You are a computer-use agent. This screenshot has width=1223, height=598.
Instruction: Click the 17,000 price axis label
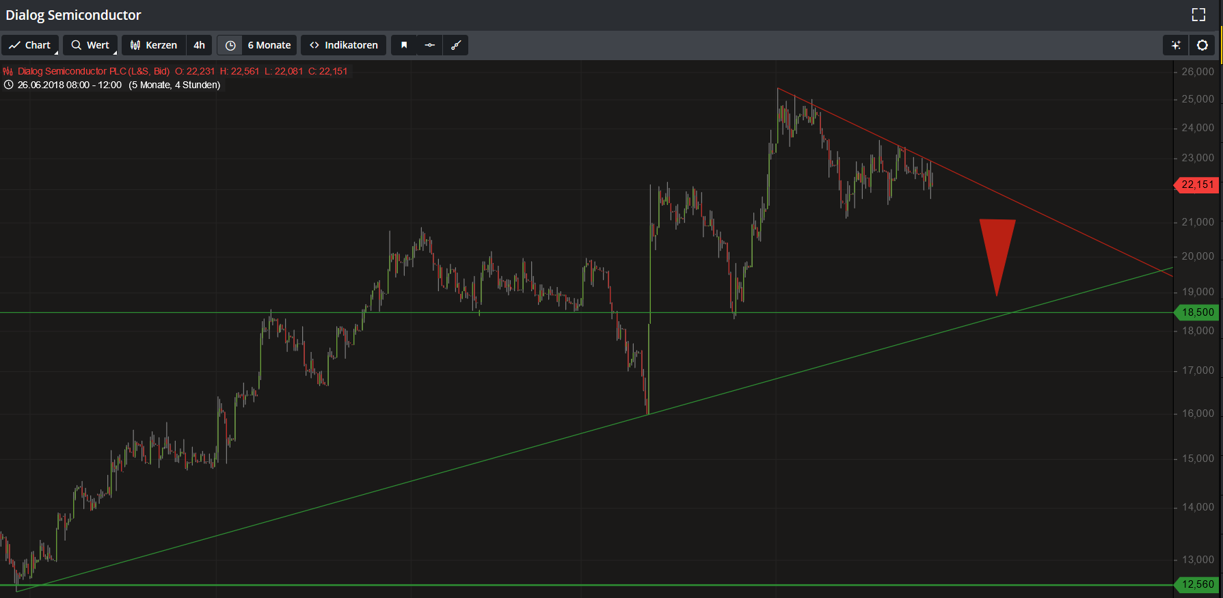pyautogui.click(x=1198, y=370)
